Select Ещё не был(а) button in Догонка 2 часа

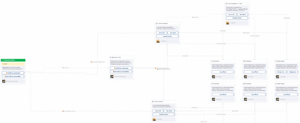(121, 72)
